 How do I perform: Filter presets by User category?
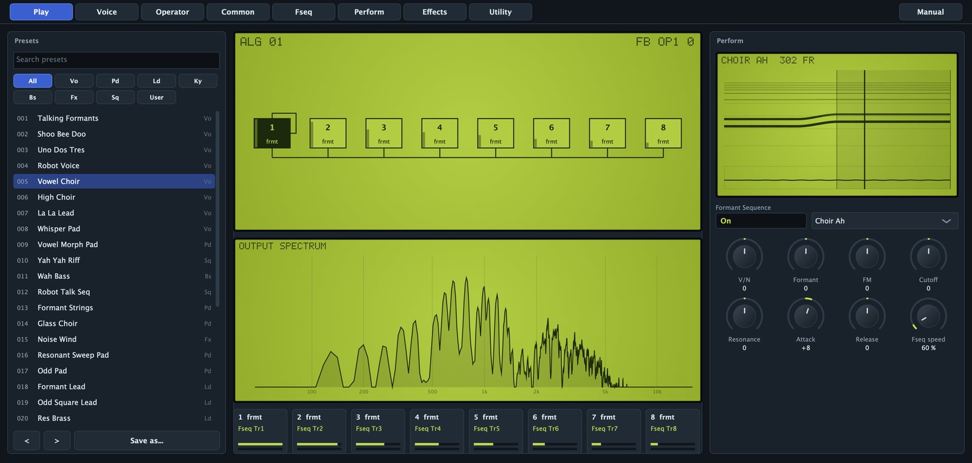[157, 97]
